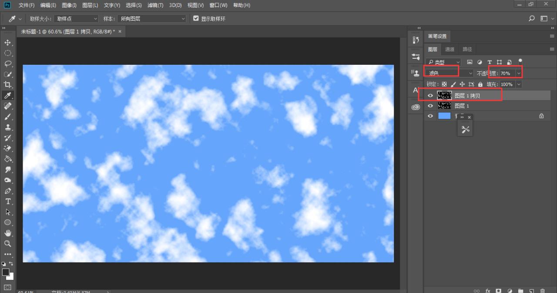Create a new layer
Image resolution: width=557 pixels, height=293 pixels.
coord(531,291)
